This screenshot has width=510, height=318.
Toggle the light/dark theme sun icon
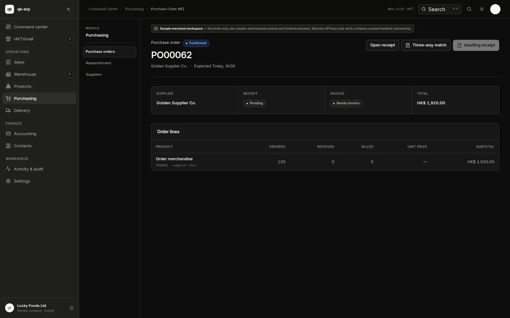click(482, 9)
